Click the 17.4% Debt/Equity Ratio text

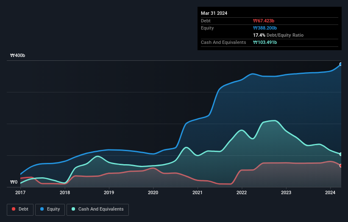pos(278,35)
